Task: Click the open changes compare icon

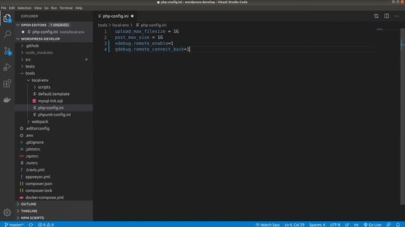Action: click(x=376, y=16)
